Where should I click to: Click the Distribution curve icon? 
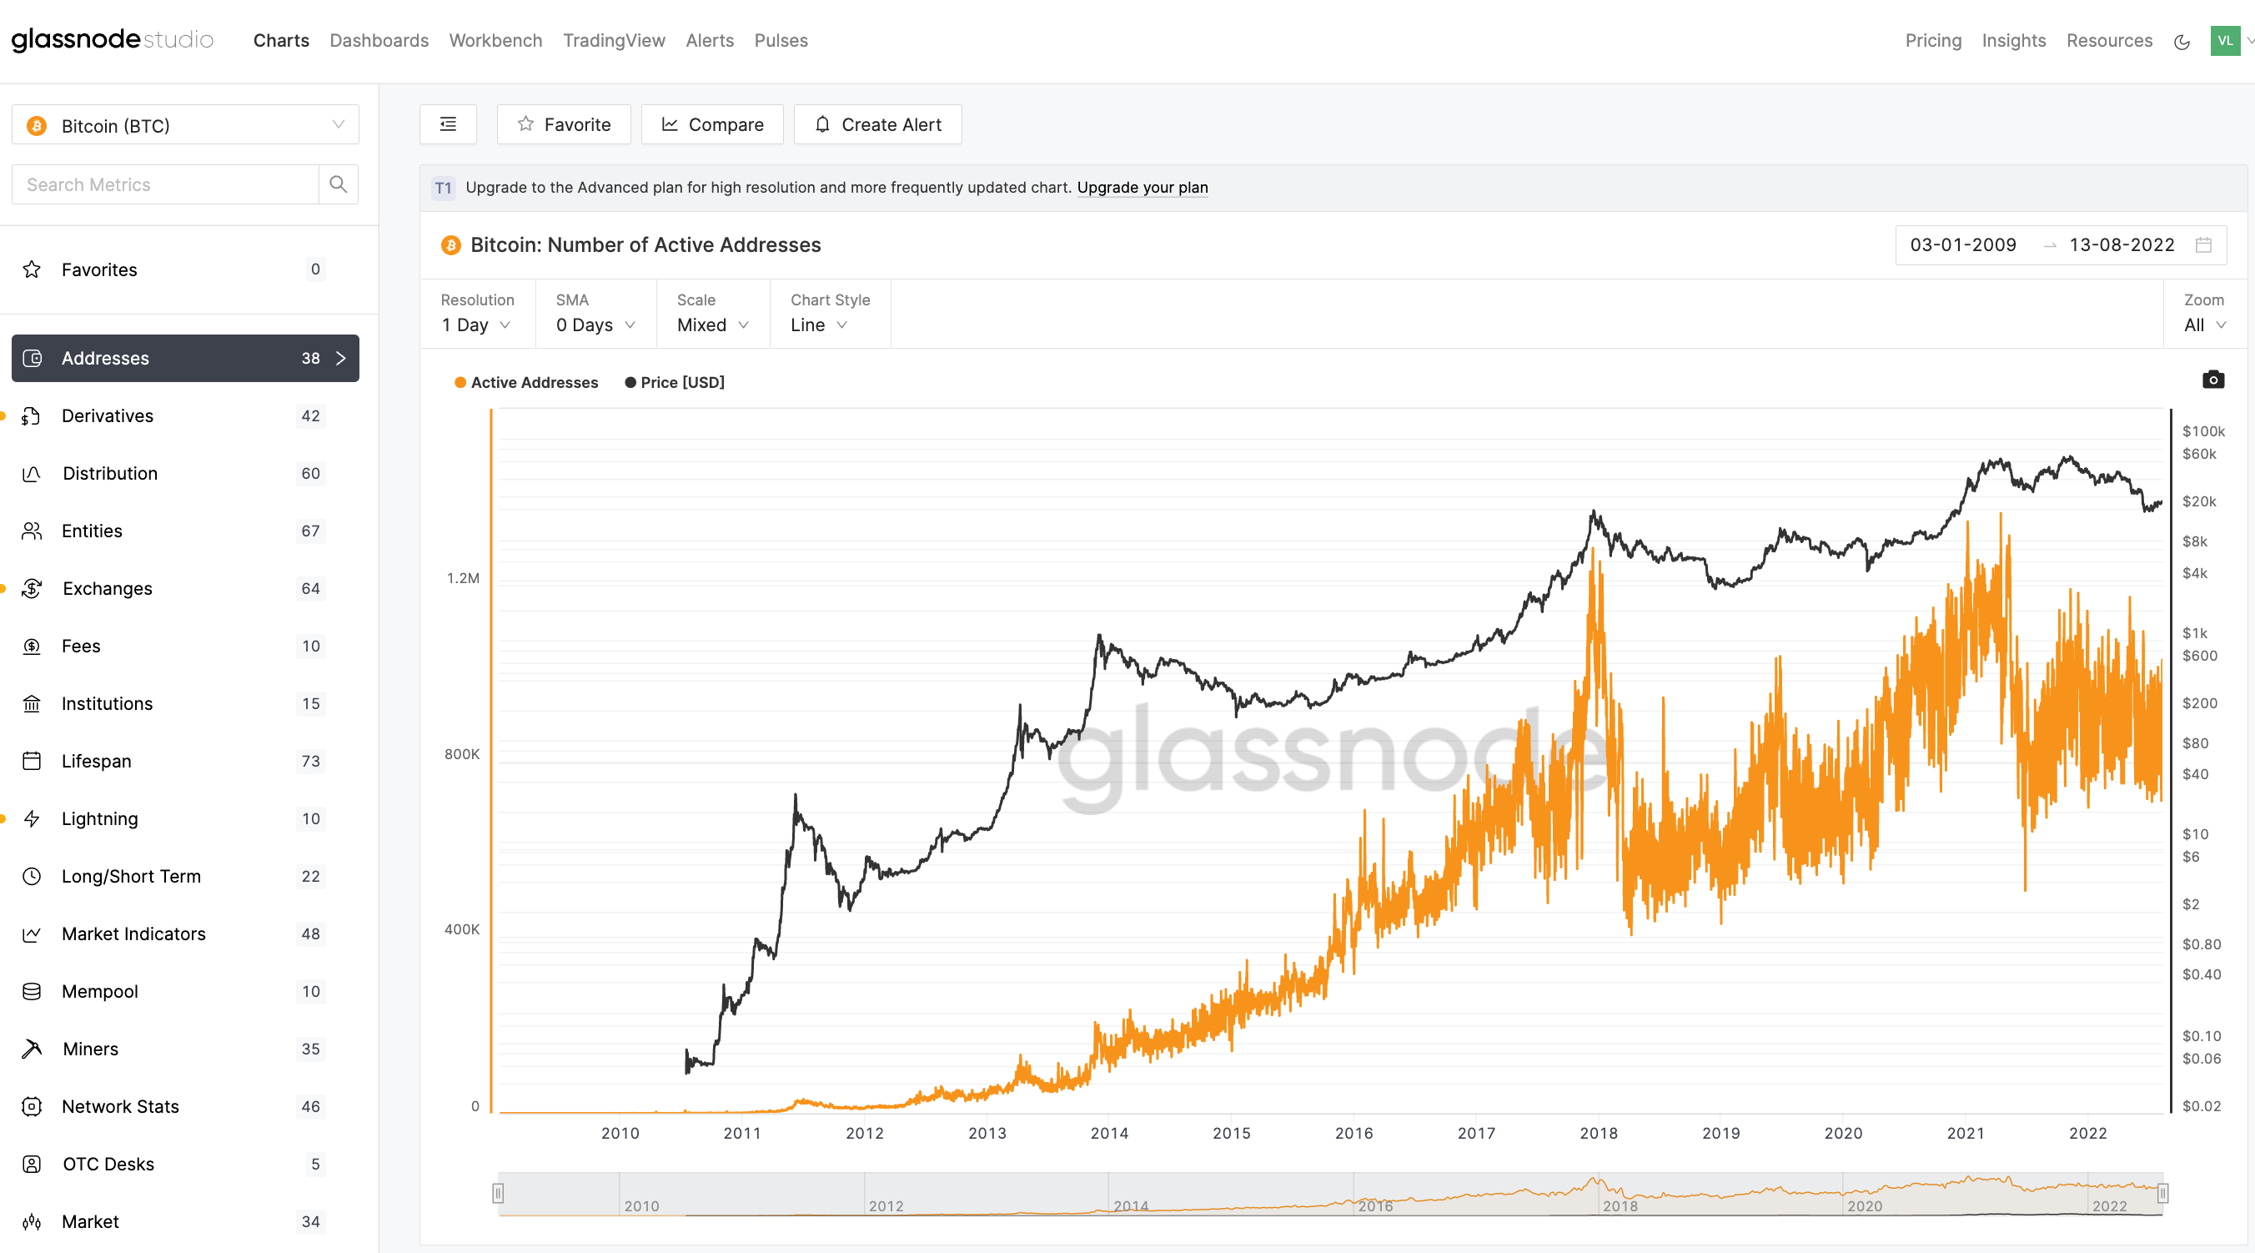click(33, 474)
